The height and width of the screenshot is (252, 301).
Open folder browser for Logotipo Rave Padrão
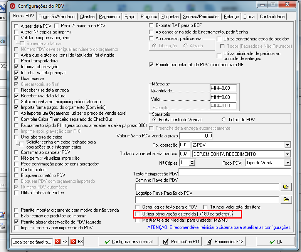(286, 200)
